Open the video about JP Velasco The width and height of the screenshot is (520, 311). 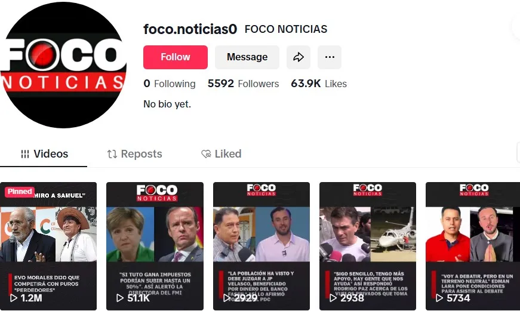[x=261, y=246]
